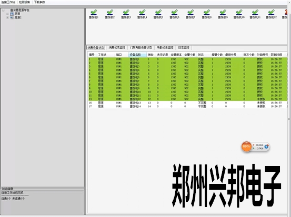This screenshot has width=291, height=217.
Task: Sort by the 增量个数 column header
Action: (x=217, y=55)
